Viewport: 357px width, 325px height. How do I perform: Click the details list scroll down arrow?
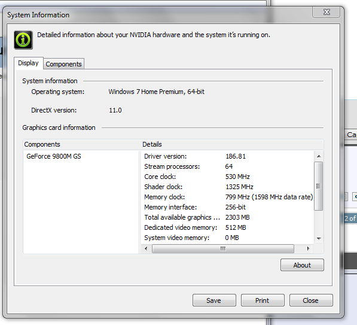point(319,239)
